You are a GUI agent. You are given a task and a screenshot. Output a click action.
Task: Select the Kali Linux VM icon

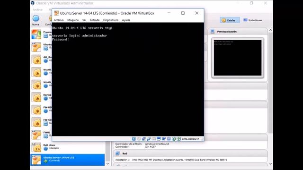tap(36, 147)
